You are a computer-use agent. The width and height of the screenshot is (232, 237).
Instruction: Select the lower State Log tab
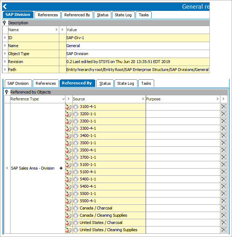125,83
